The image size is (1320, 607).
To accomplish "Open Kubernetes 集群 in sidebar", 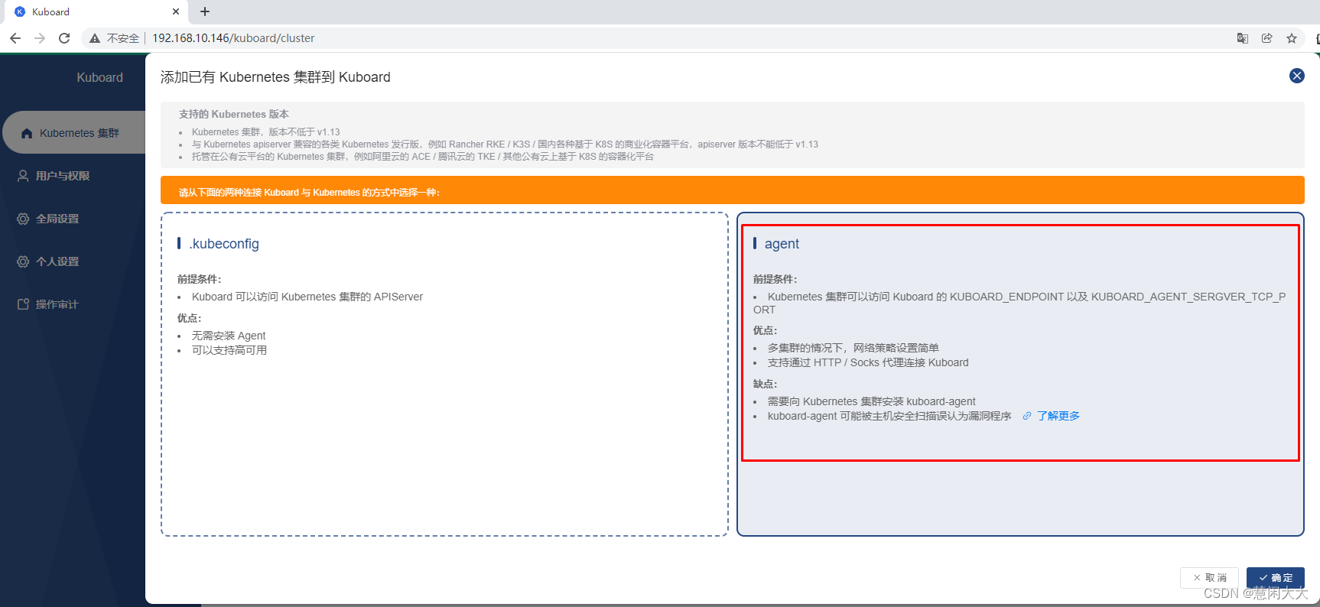I will tap(74, 133).
